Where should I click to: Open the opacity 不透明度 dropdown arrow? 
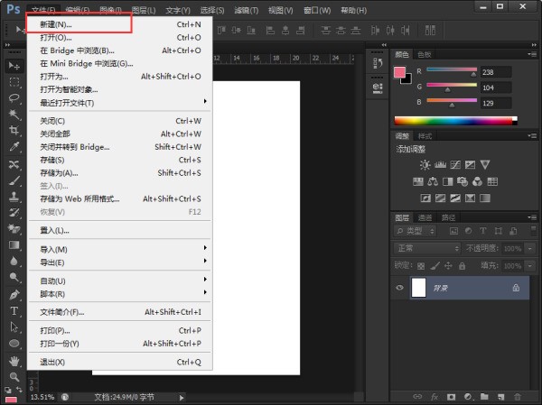529,248
